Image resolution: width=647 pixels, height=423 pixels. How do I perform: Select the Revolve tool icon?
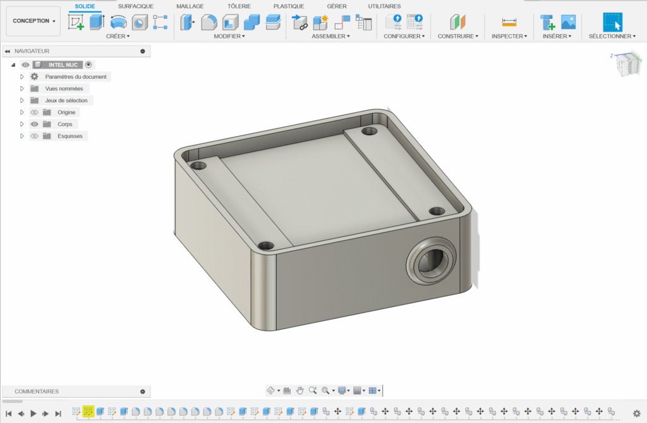[118, 23]
